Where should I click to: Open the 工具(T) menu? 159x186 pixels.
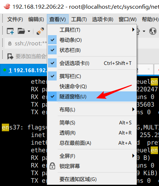[79, 19]
